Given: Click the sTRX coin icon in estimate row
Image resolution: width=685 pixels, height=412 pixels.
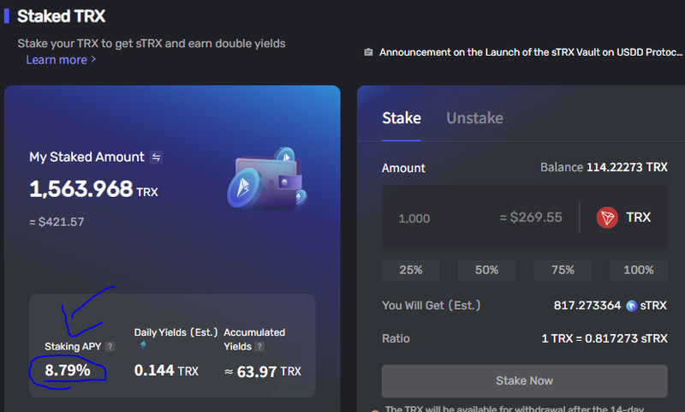Looking at the screenshot, I should pos(631,306).
